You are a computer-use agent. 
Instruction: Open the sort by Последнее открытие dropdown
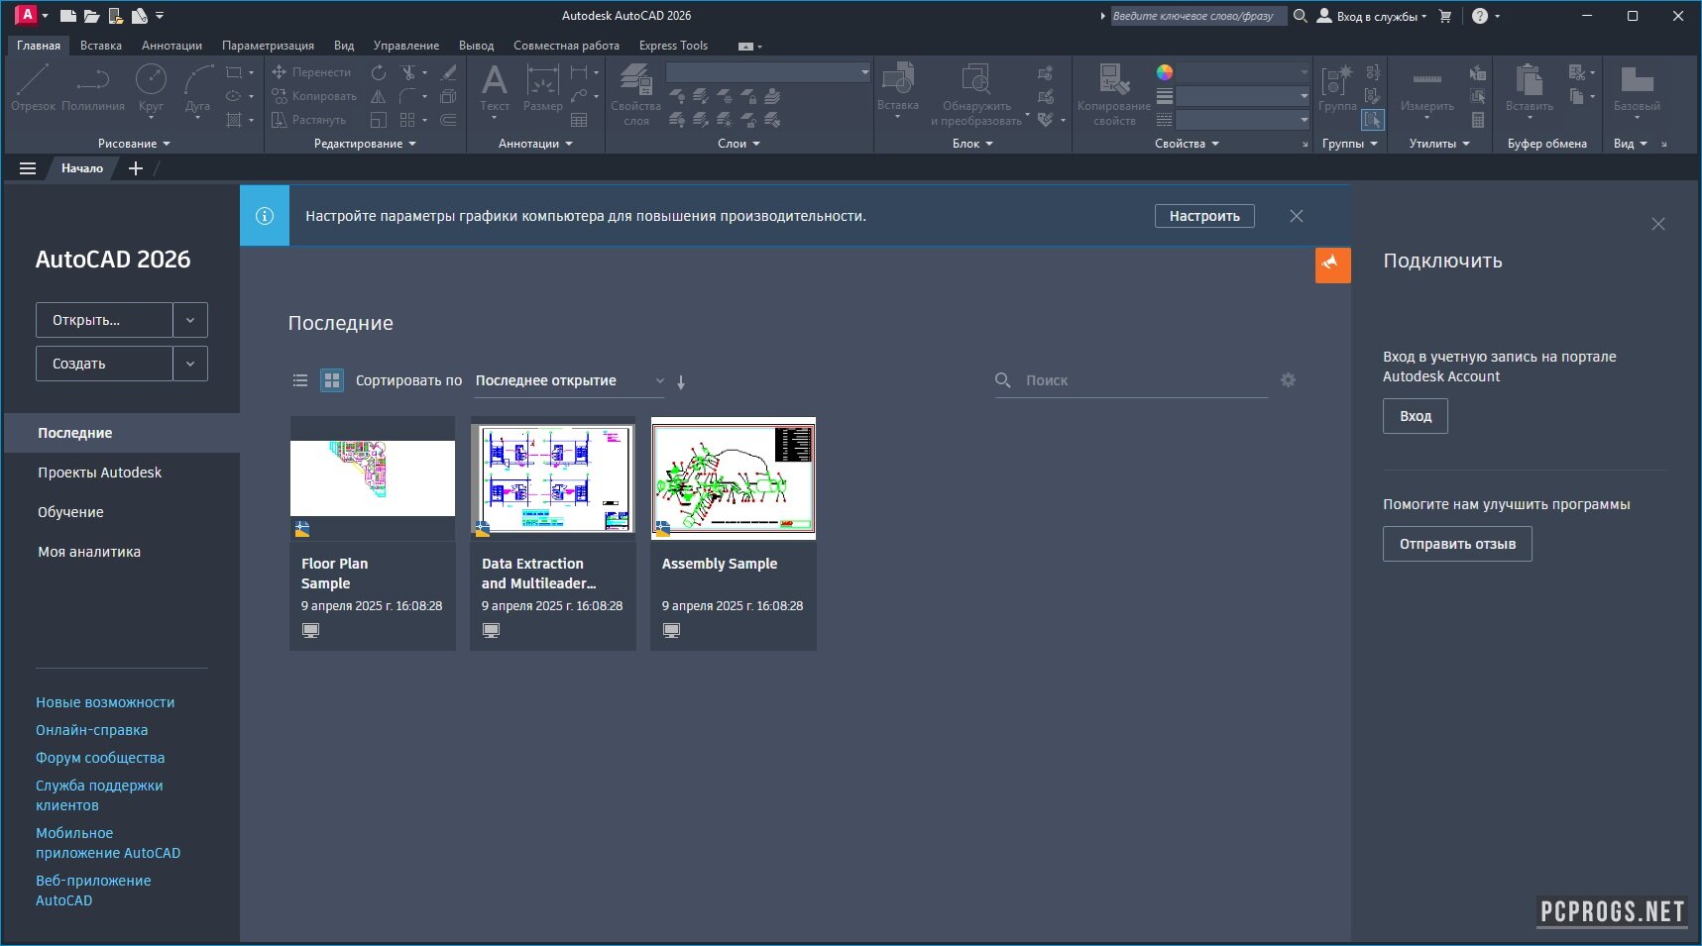(x=569, y=380)
